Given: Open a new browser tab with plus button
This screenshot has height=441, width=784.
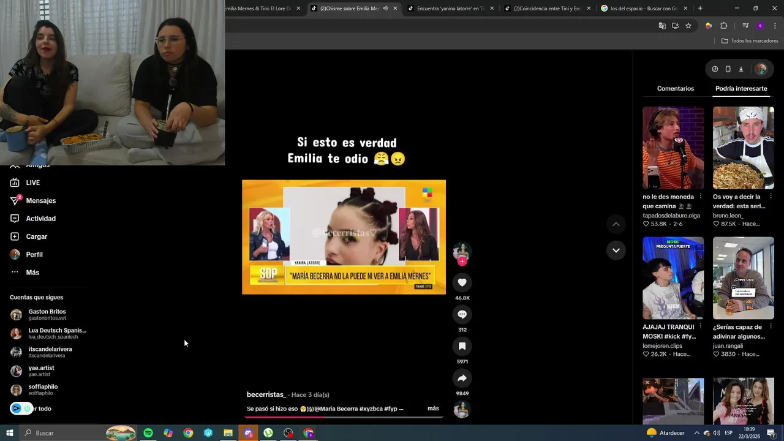Looking at the screenshot, I should pos(700,9).
